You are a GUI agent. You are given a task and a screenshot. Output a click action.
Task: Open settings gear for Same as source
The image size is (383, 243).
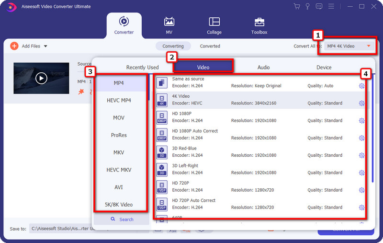click(x=361, y=86)
